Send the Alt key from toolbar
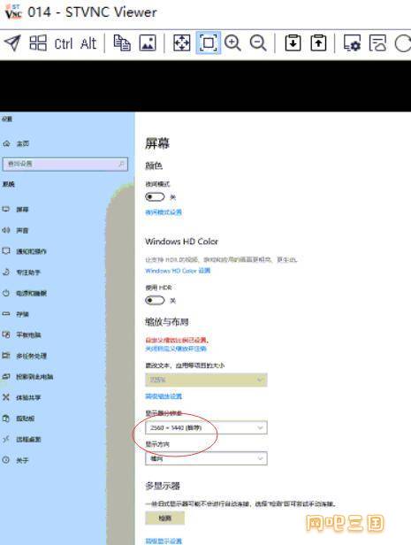The width and height of the screenshot is (411, 545). tap(88, 44)
